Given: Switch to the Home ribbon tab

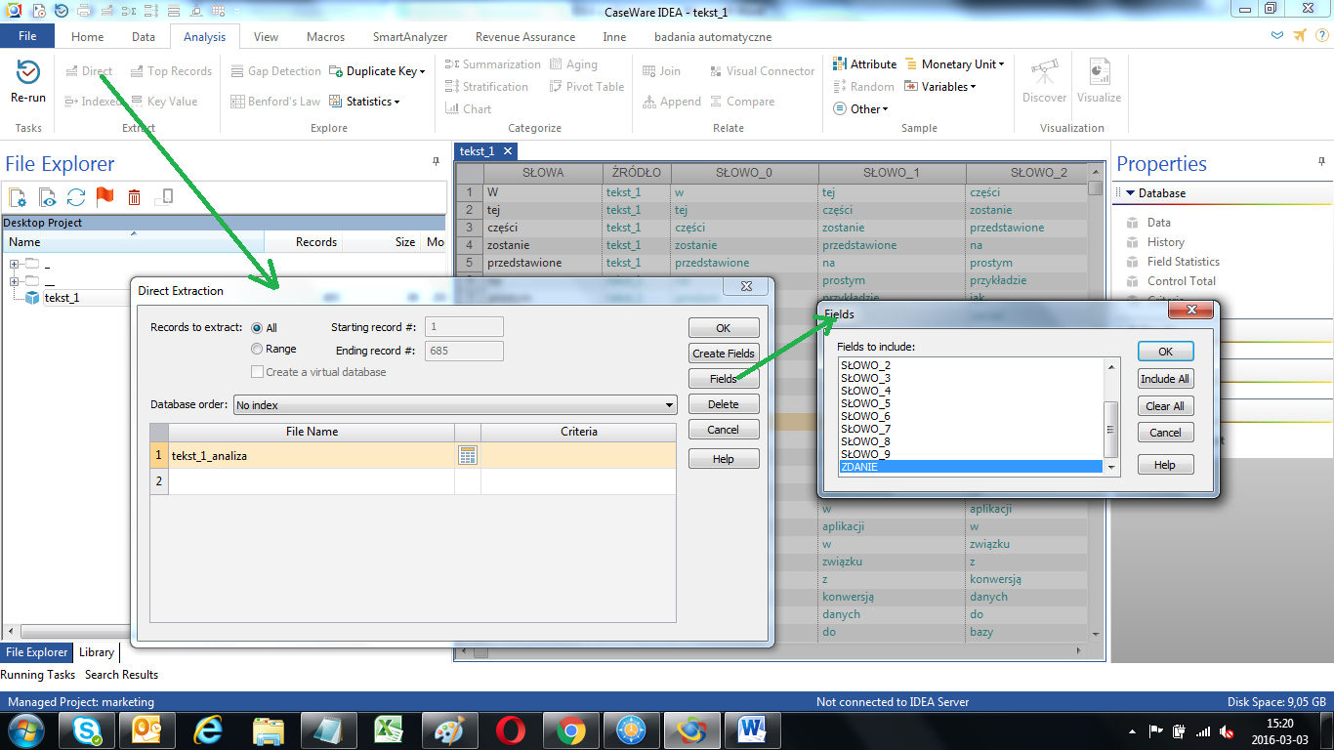Looking at the screenshot, I should [87, 37].
